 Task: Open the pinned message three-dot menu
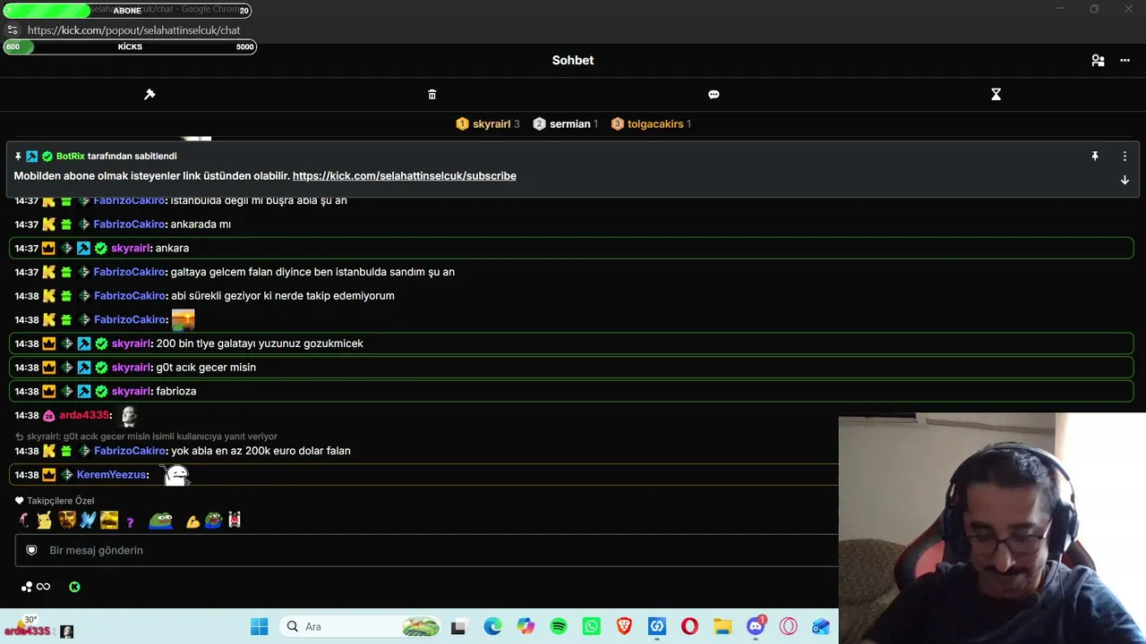(x=1125, y=156)
